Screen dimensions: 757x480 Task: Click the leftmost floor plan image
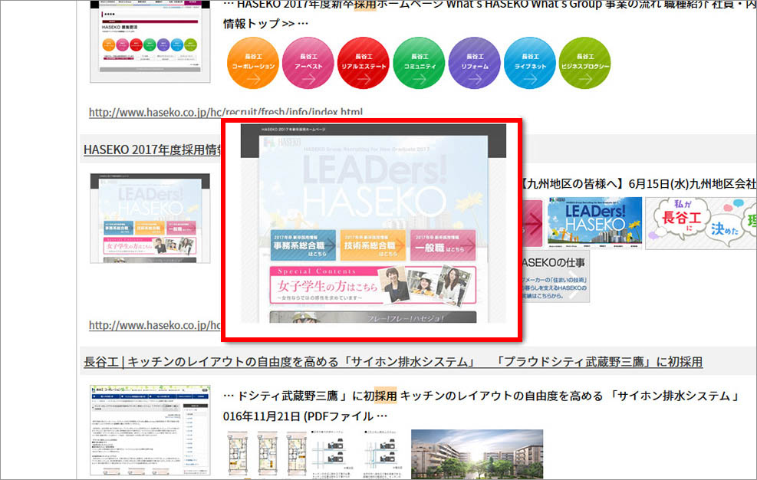237,454
